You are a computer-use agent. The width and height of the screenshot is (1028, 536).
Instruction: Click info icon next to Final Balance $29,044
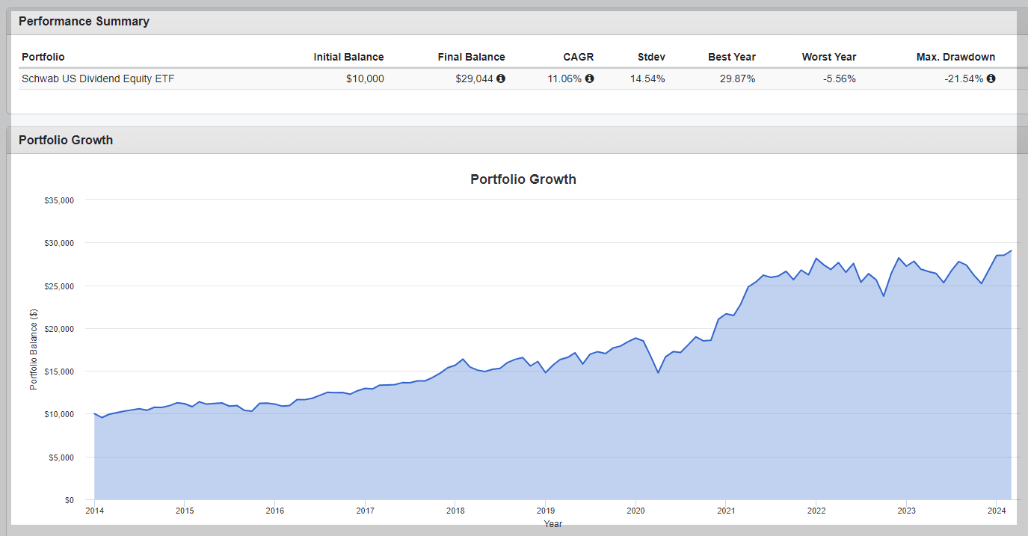pyautogui.click(x=501, y=78)
